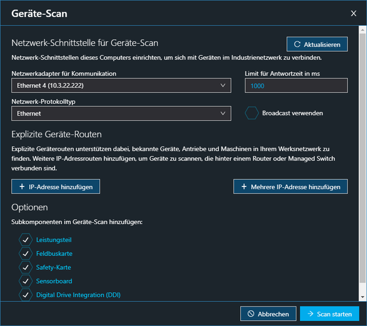Viewport: 367px width, 326px height.
Task: Toggle the Safety-Karte checkbox
Action: tap(26, 267)
